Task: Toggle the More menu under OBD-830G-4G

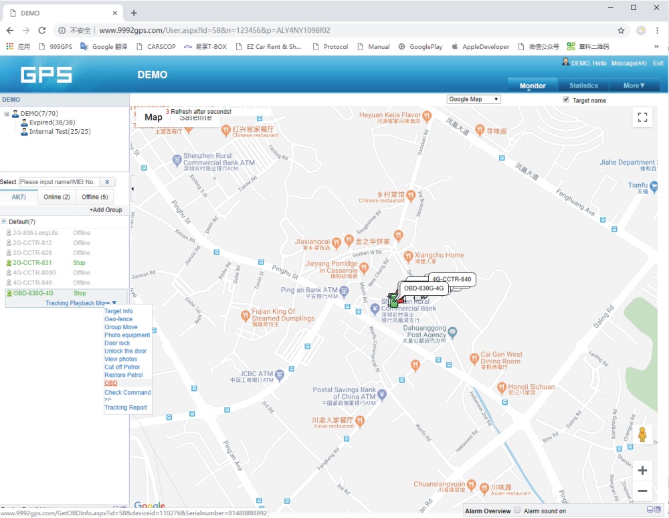Action: tap(106, 303)
